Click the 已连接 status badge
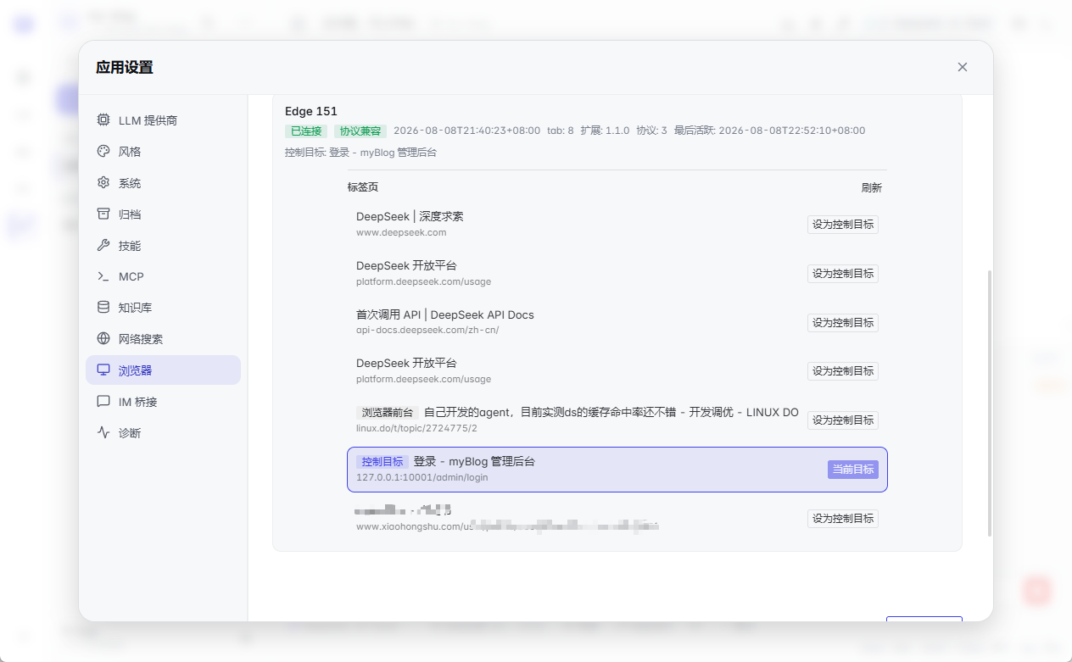 click(x=306, y=131)
